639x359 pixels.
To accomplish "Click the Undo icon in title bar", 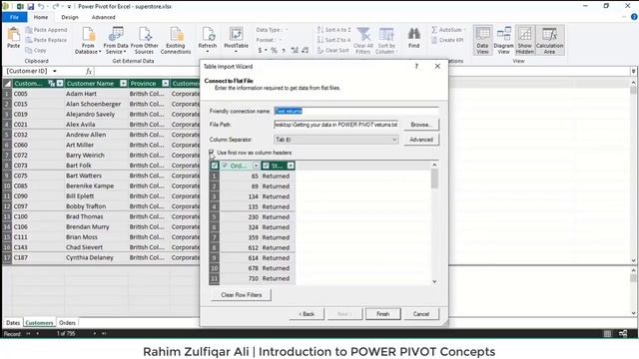I will point(41,7).
